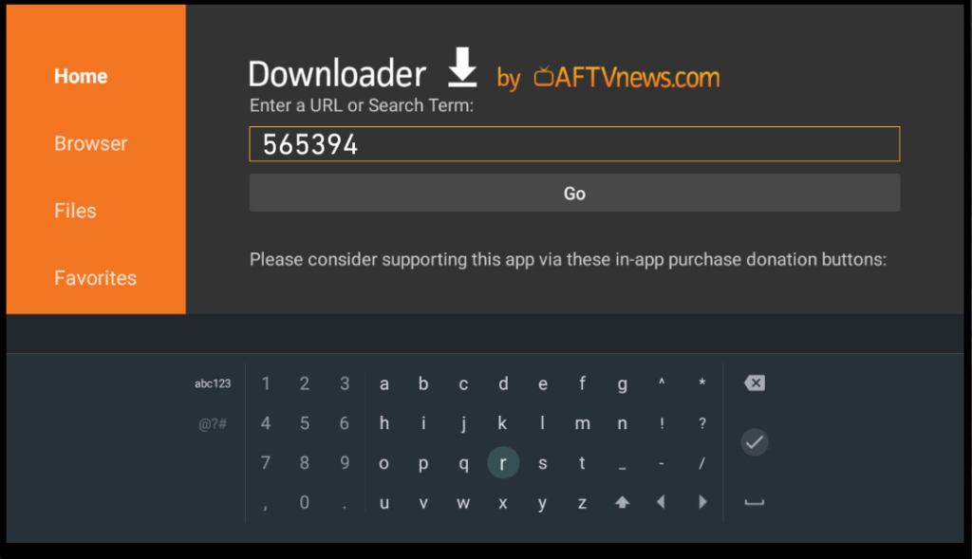Switch keyboard to @?# symbols layout
This screenshot has width=972, height=559.
click(x=213, y=424)
